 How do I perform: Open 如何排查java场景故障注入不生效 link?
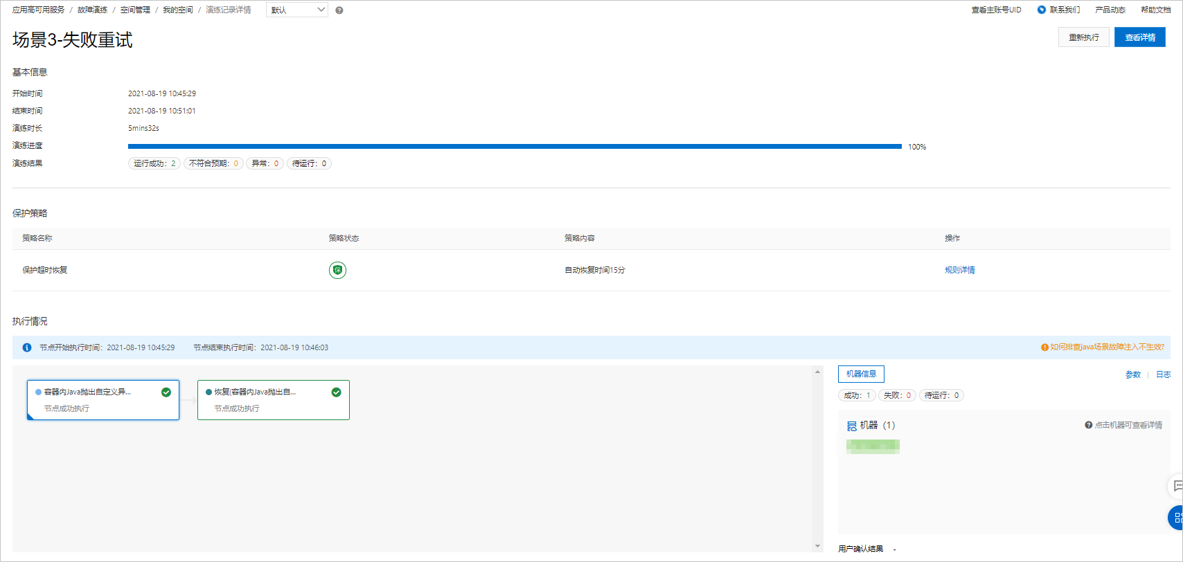coord(1107,347)
